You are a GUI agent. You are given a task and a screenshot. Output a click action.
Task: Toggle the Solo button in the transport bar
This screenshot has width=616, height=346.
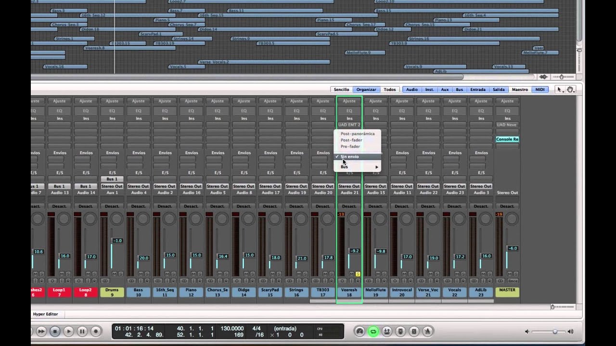[x=414, y=331]
